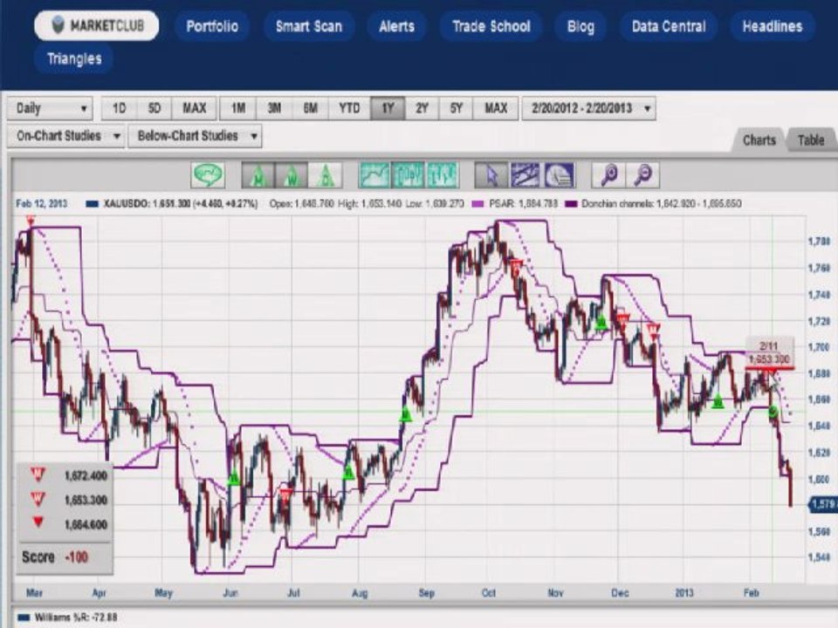Click the daily triangle 1,664.600 legend icon
Screen dimensions: 838x628
(38, 522)
